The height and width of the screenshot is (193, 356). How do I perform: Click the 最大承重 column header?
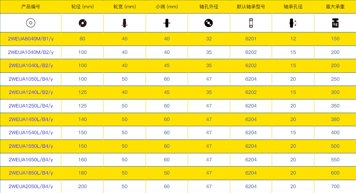point(335,7)
